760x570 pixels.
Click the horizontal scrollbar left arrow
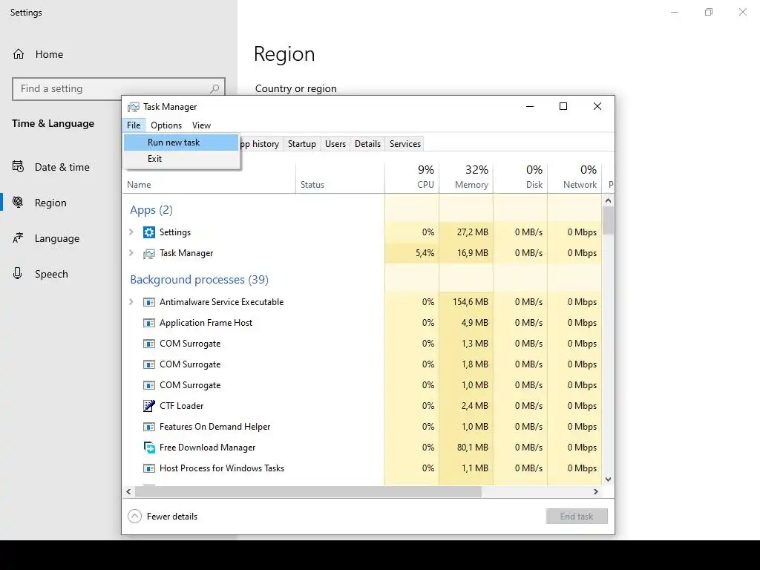128,491
